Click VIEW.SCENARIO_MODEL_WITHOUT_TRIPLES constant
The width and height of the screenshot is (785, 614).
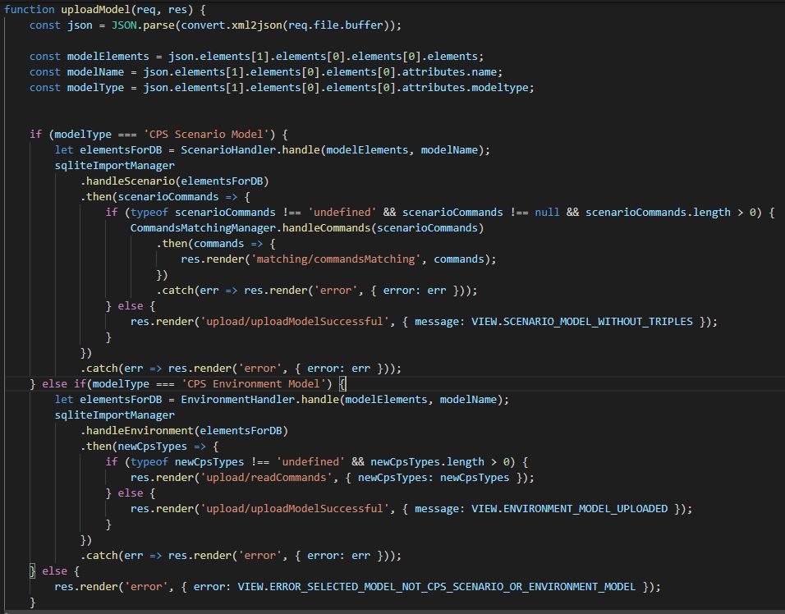click(x=581, y=321)
